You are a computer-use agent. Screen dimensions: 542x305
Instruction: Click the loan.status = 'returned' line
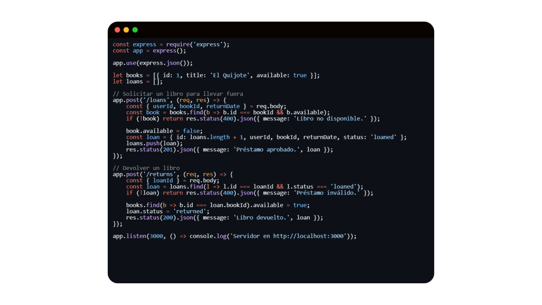pyautogui.click(x=168, y=212)
